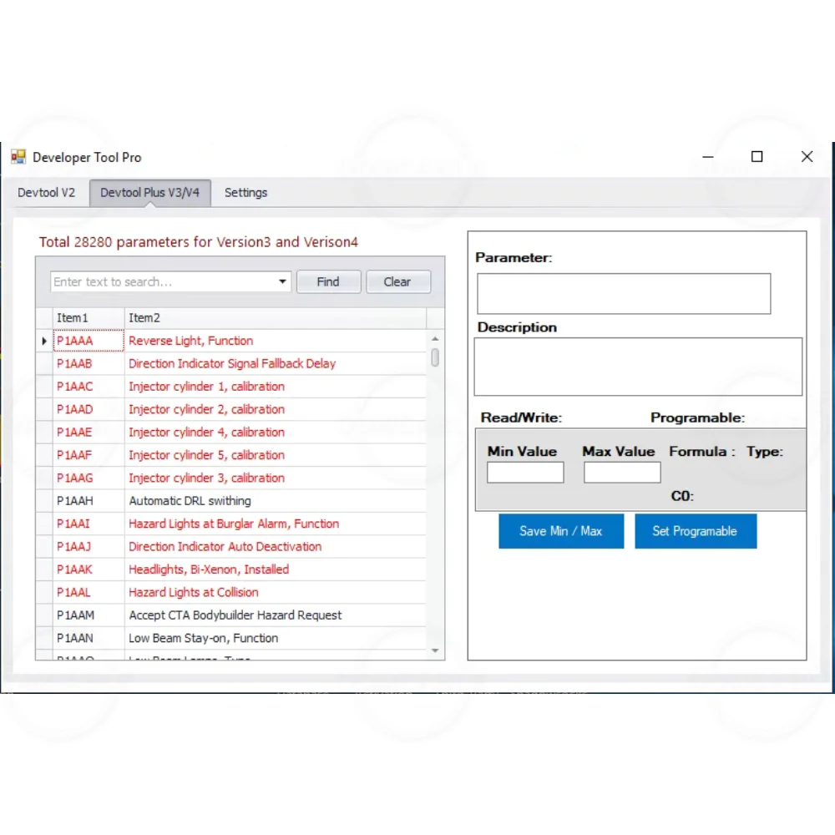835x835 pixels.
Task: Click the list scrollbar down arrow
Action: click(x=435, y=650)
